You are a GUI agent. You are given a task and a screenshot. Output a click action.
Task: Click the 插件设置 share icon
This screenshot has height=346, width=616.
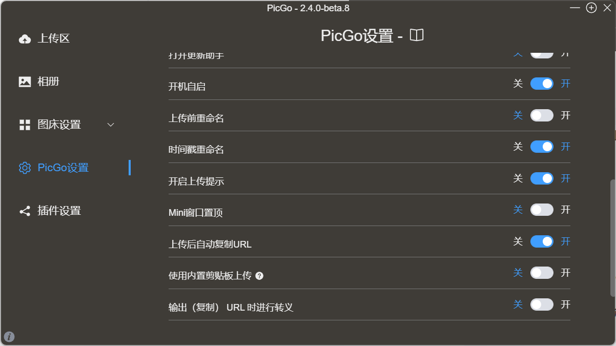(25, 211)
